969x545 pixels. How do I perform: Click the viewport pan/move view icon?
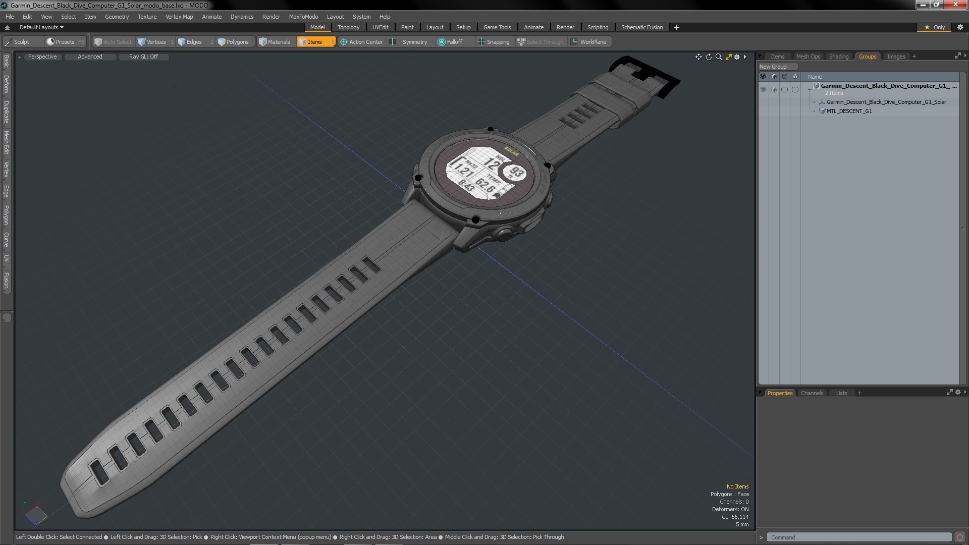(x=698, y=57)
